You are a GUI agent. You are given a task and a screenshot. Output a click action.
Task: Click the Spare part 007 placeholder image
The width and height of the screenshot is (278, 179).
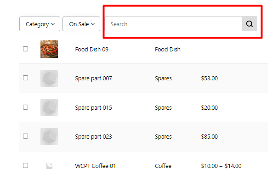(x=49, y=78)
